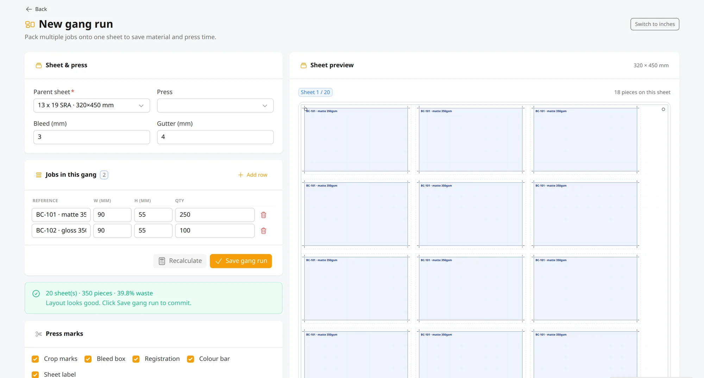Toggle the Crop marks checkbox
Viewport: 704px width, 378px height.
tap(35, 359)
